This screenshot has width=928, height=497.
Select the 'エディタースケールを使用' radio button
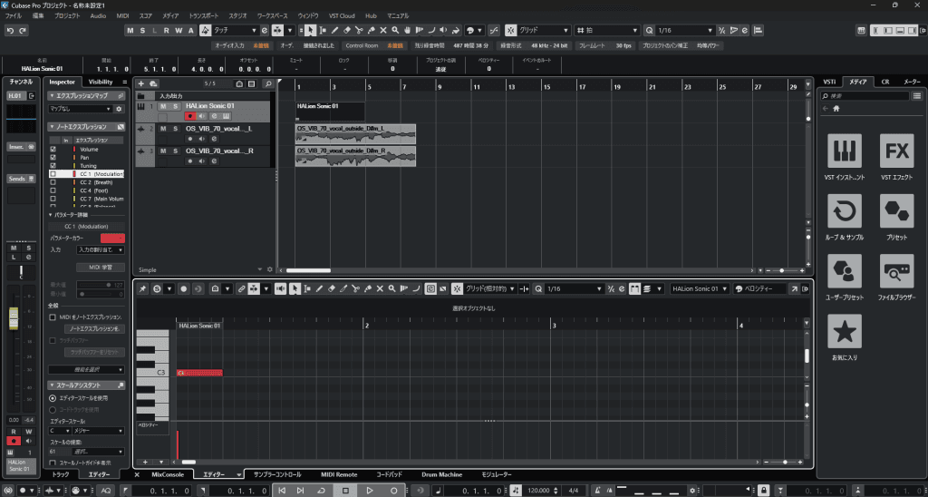[53, 398]
